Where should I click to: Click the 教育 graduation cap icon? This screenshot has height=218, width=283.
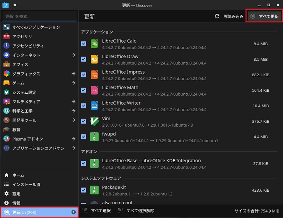point(7,129)
